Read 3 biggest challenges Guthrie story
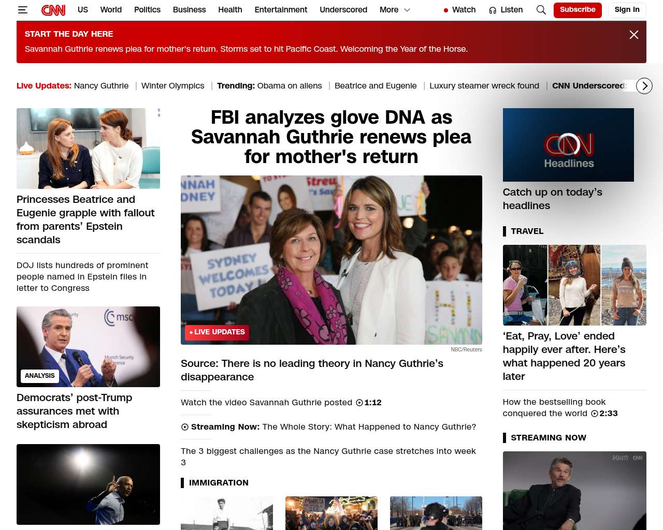Image resolution: width=663 pixels, height=530 pixels. coord(328,457)
